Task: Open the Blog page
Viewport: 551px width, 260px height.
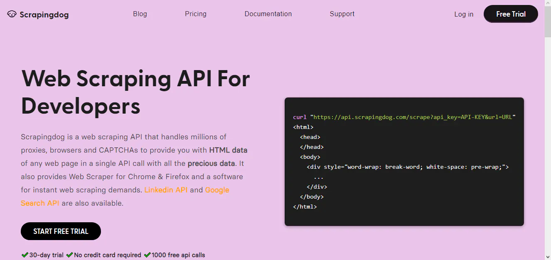Action: click(140, 14)
